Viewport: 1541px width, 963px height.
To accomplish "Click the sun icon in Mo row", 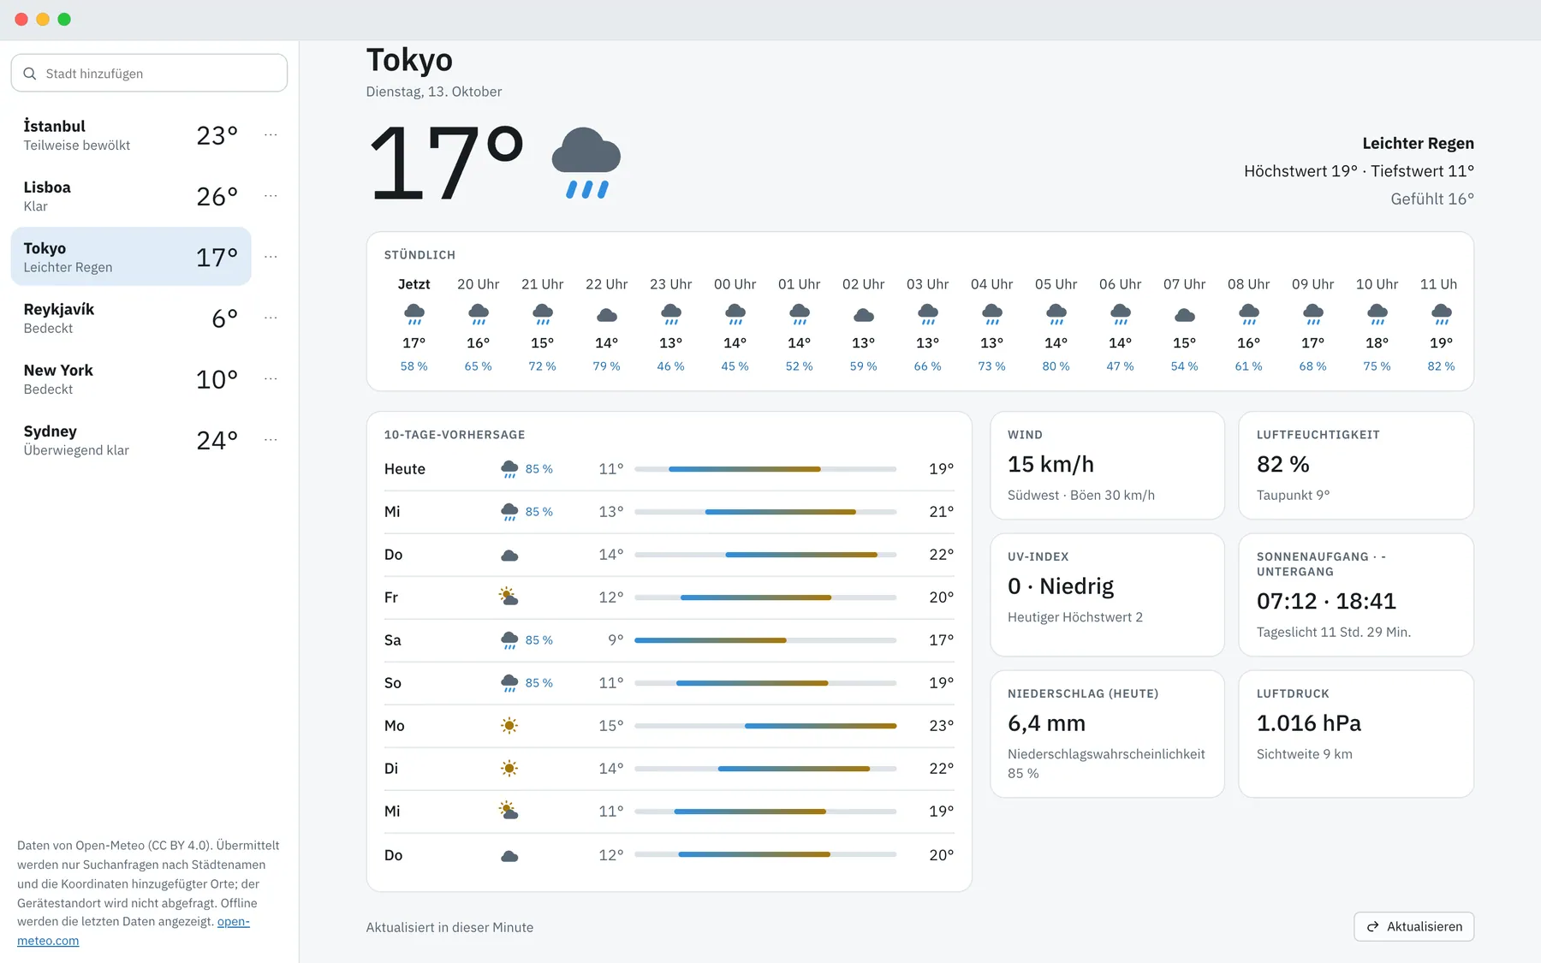I will pyautogui.click(x=509, y=726).
